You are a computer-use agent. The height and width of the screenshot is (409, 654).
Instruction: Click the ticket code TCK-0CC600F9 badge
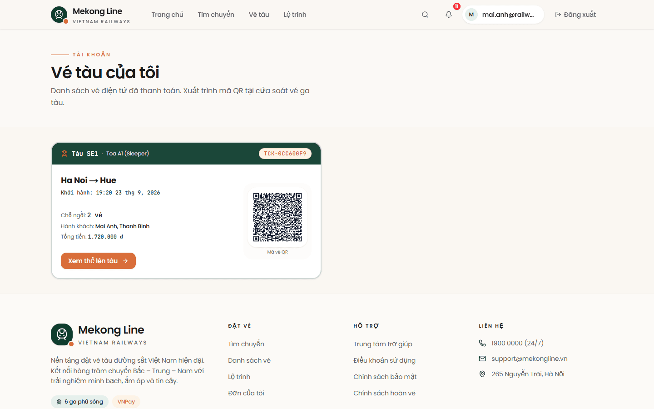(x=285, y=154)
